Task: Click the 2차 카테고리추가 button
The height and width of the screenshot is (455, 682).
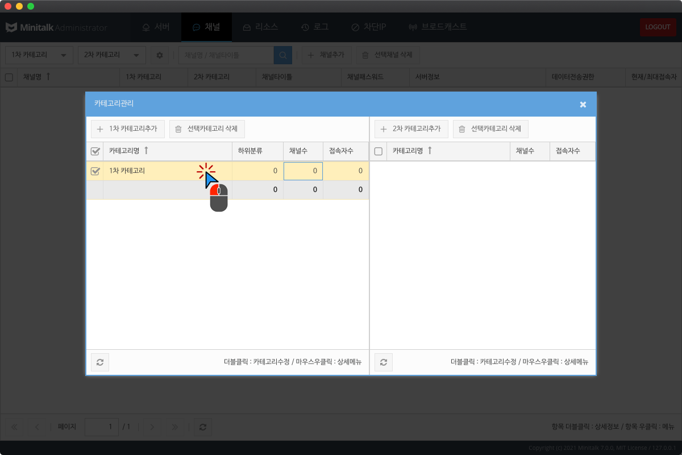Action: 411,129
